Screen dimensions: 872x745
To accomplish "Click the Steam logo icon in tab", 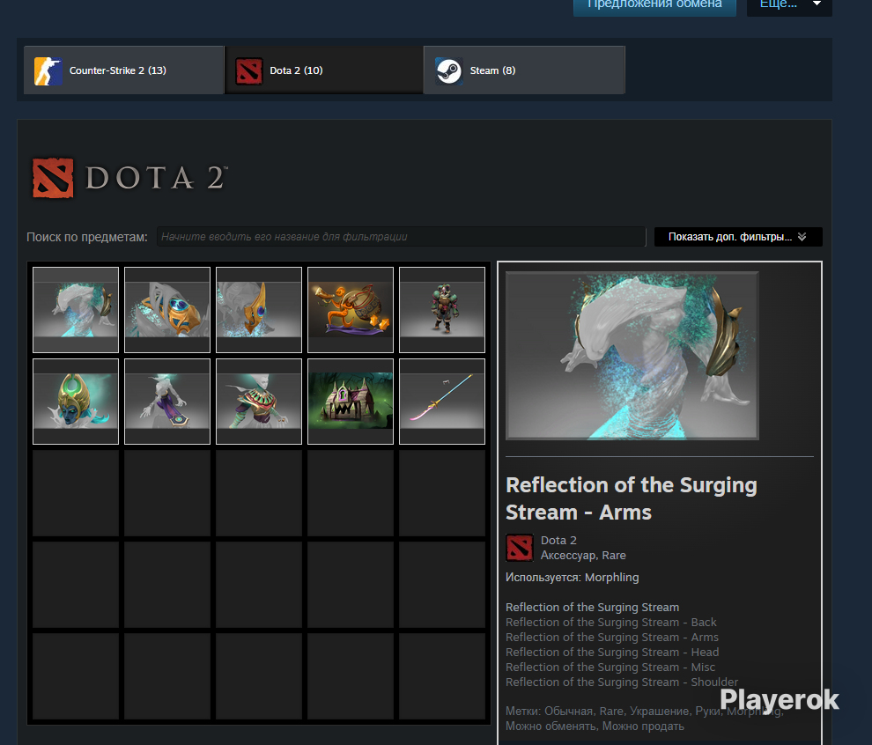I will coord(449,70).
